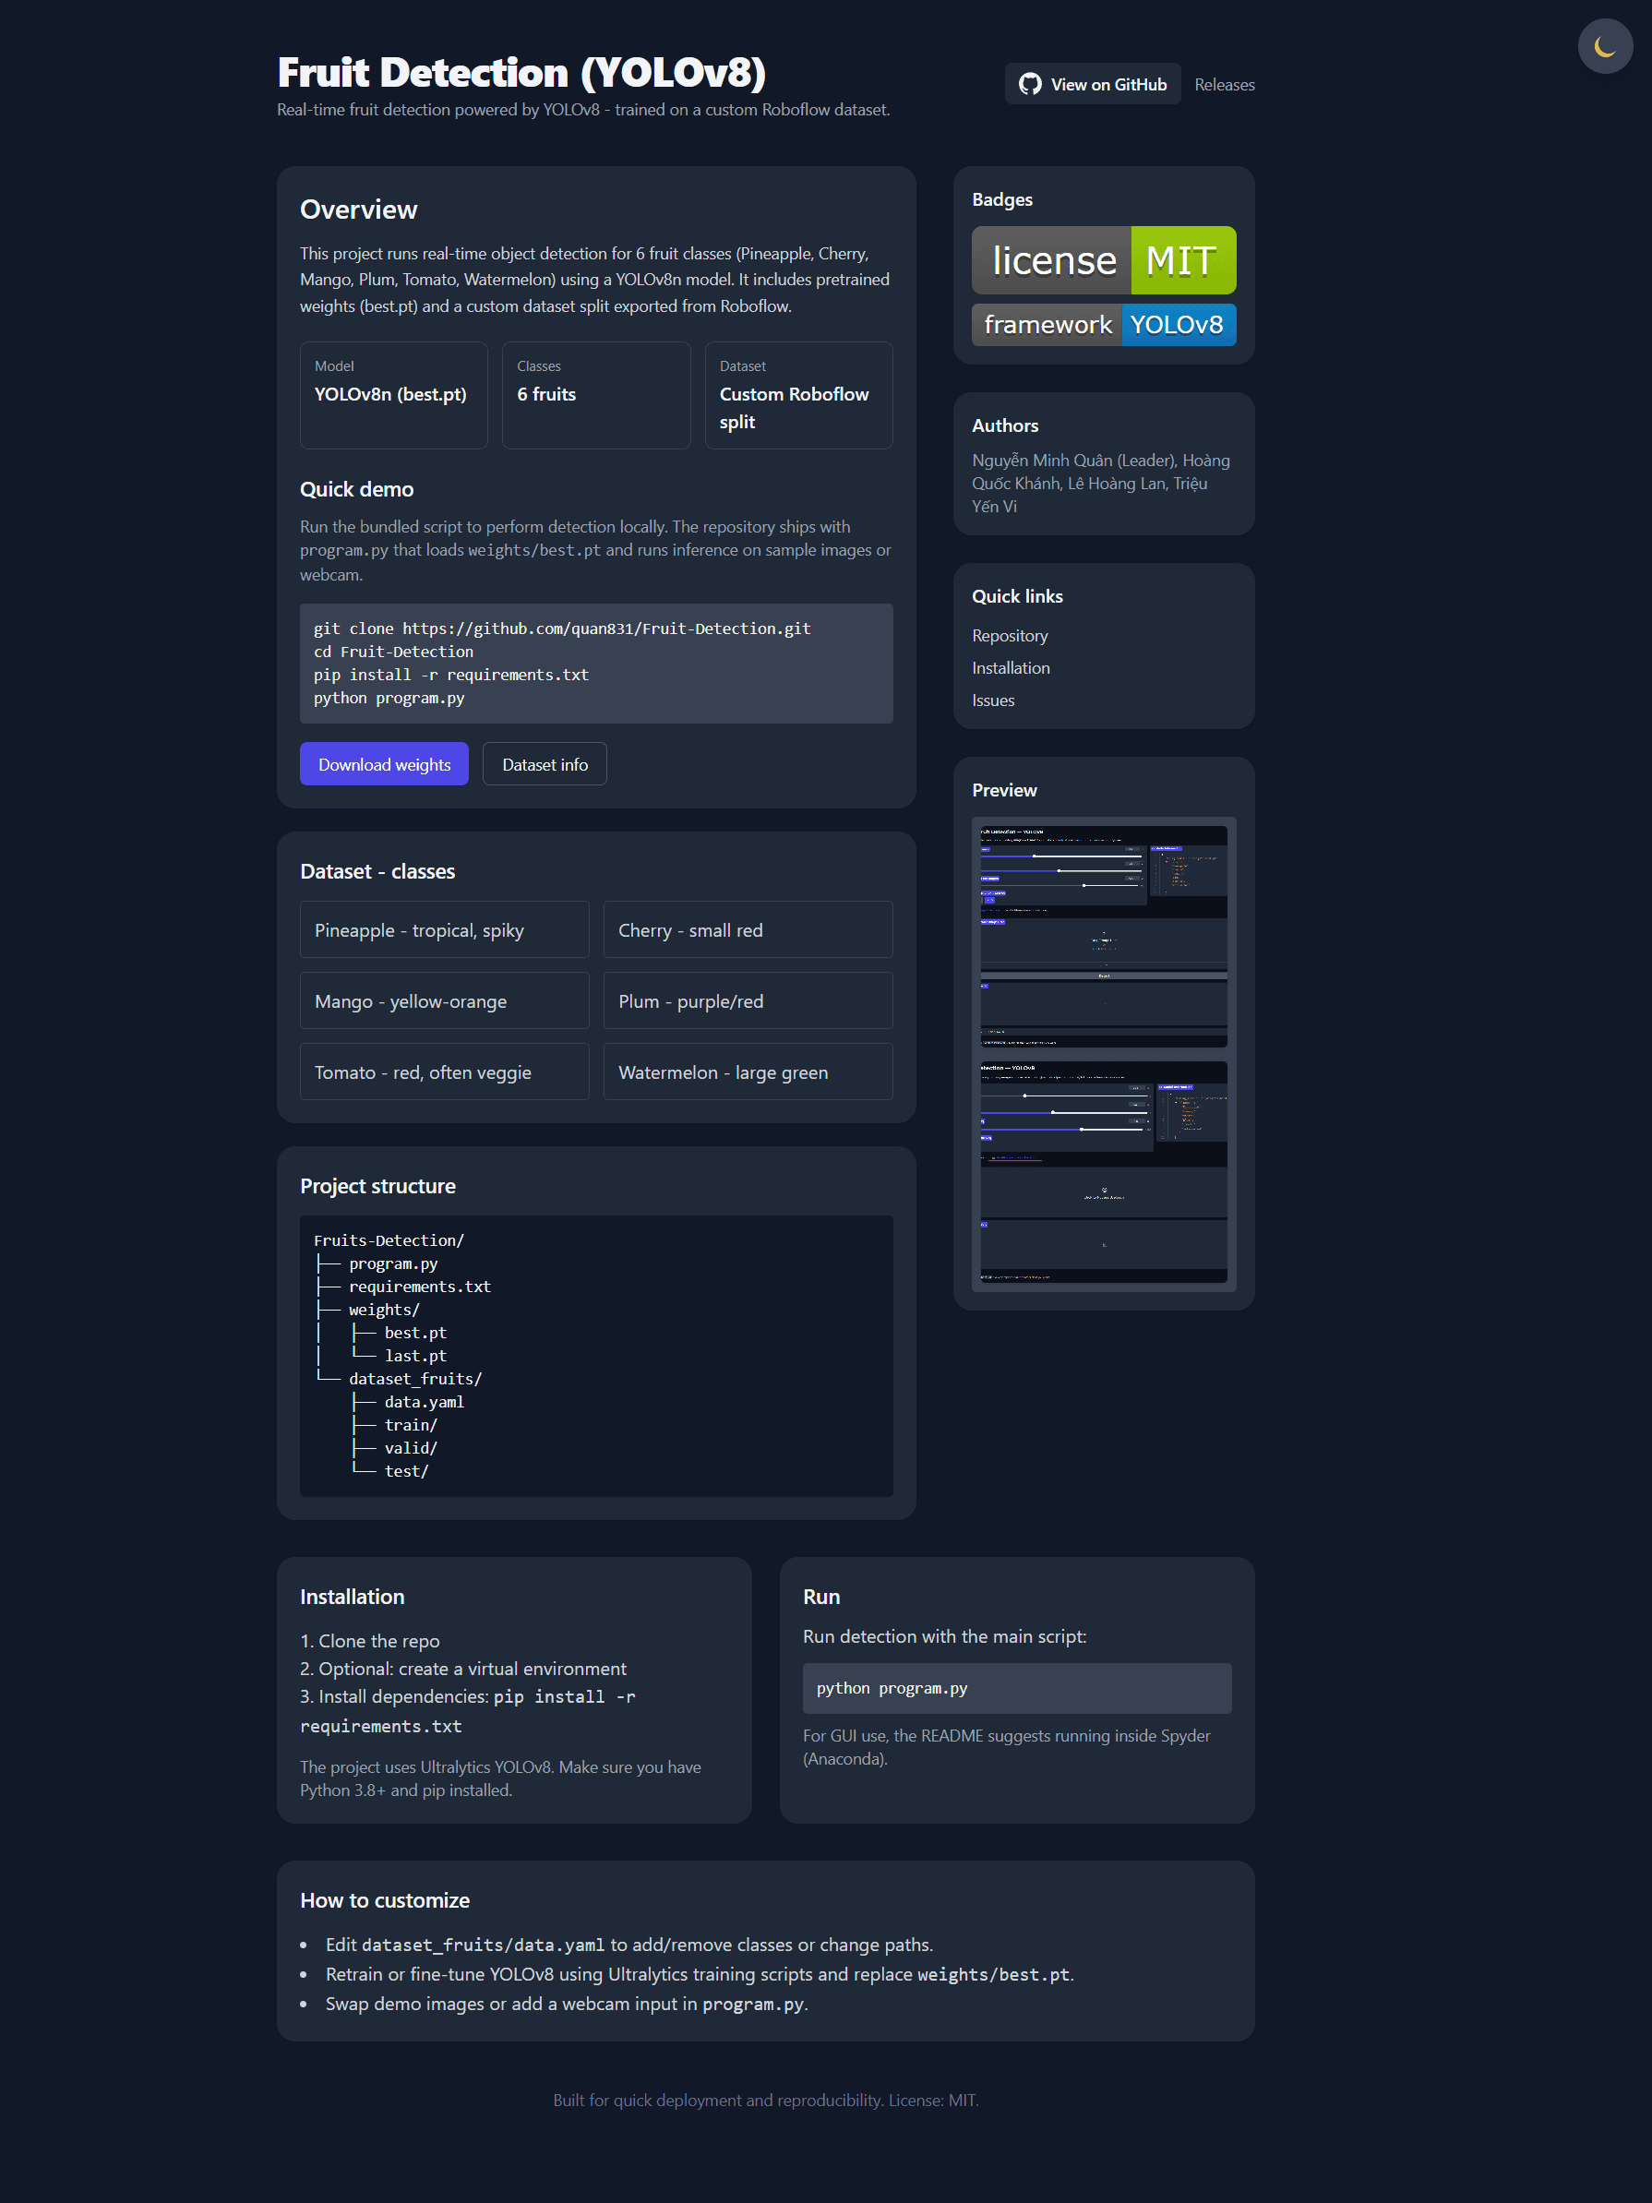
Task: Click the Project structure heading
Action: click(377, 1186)
